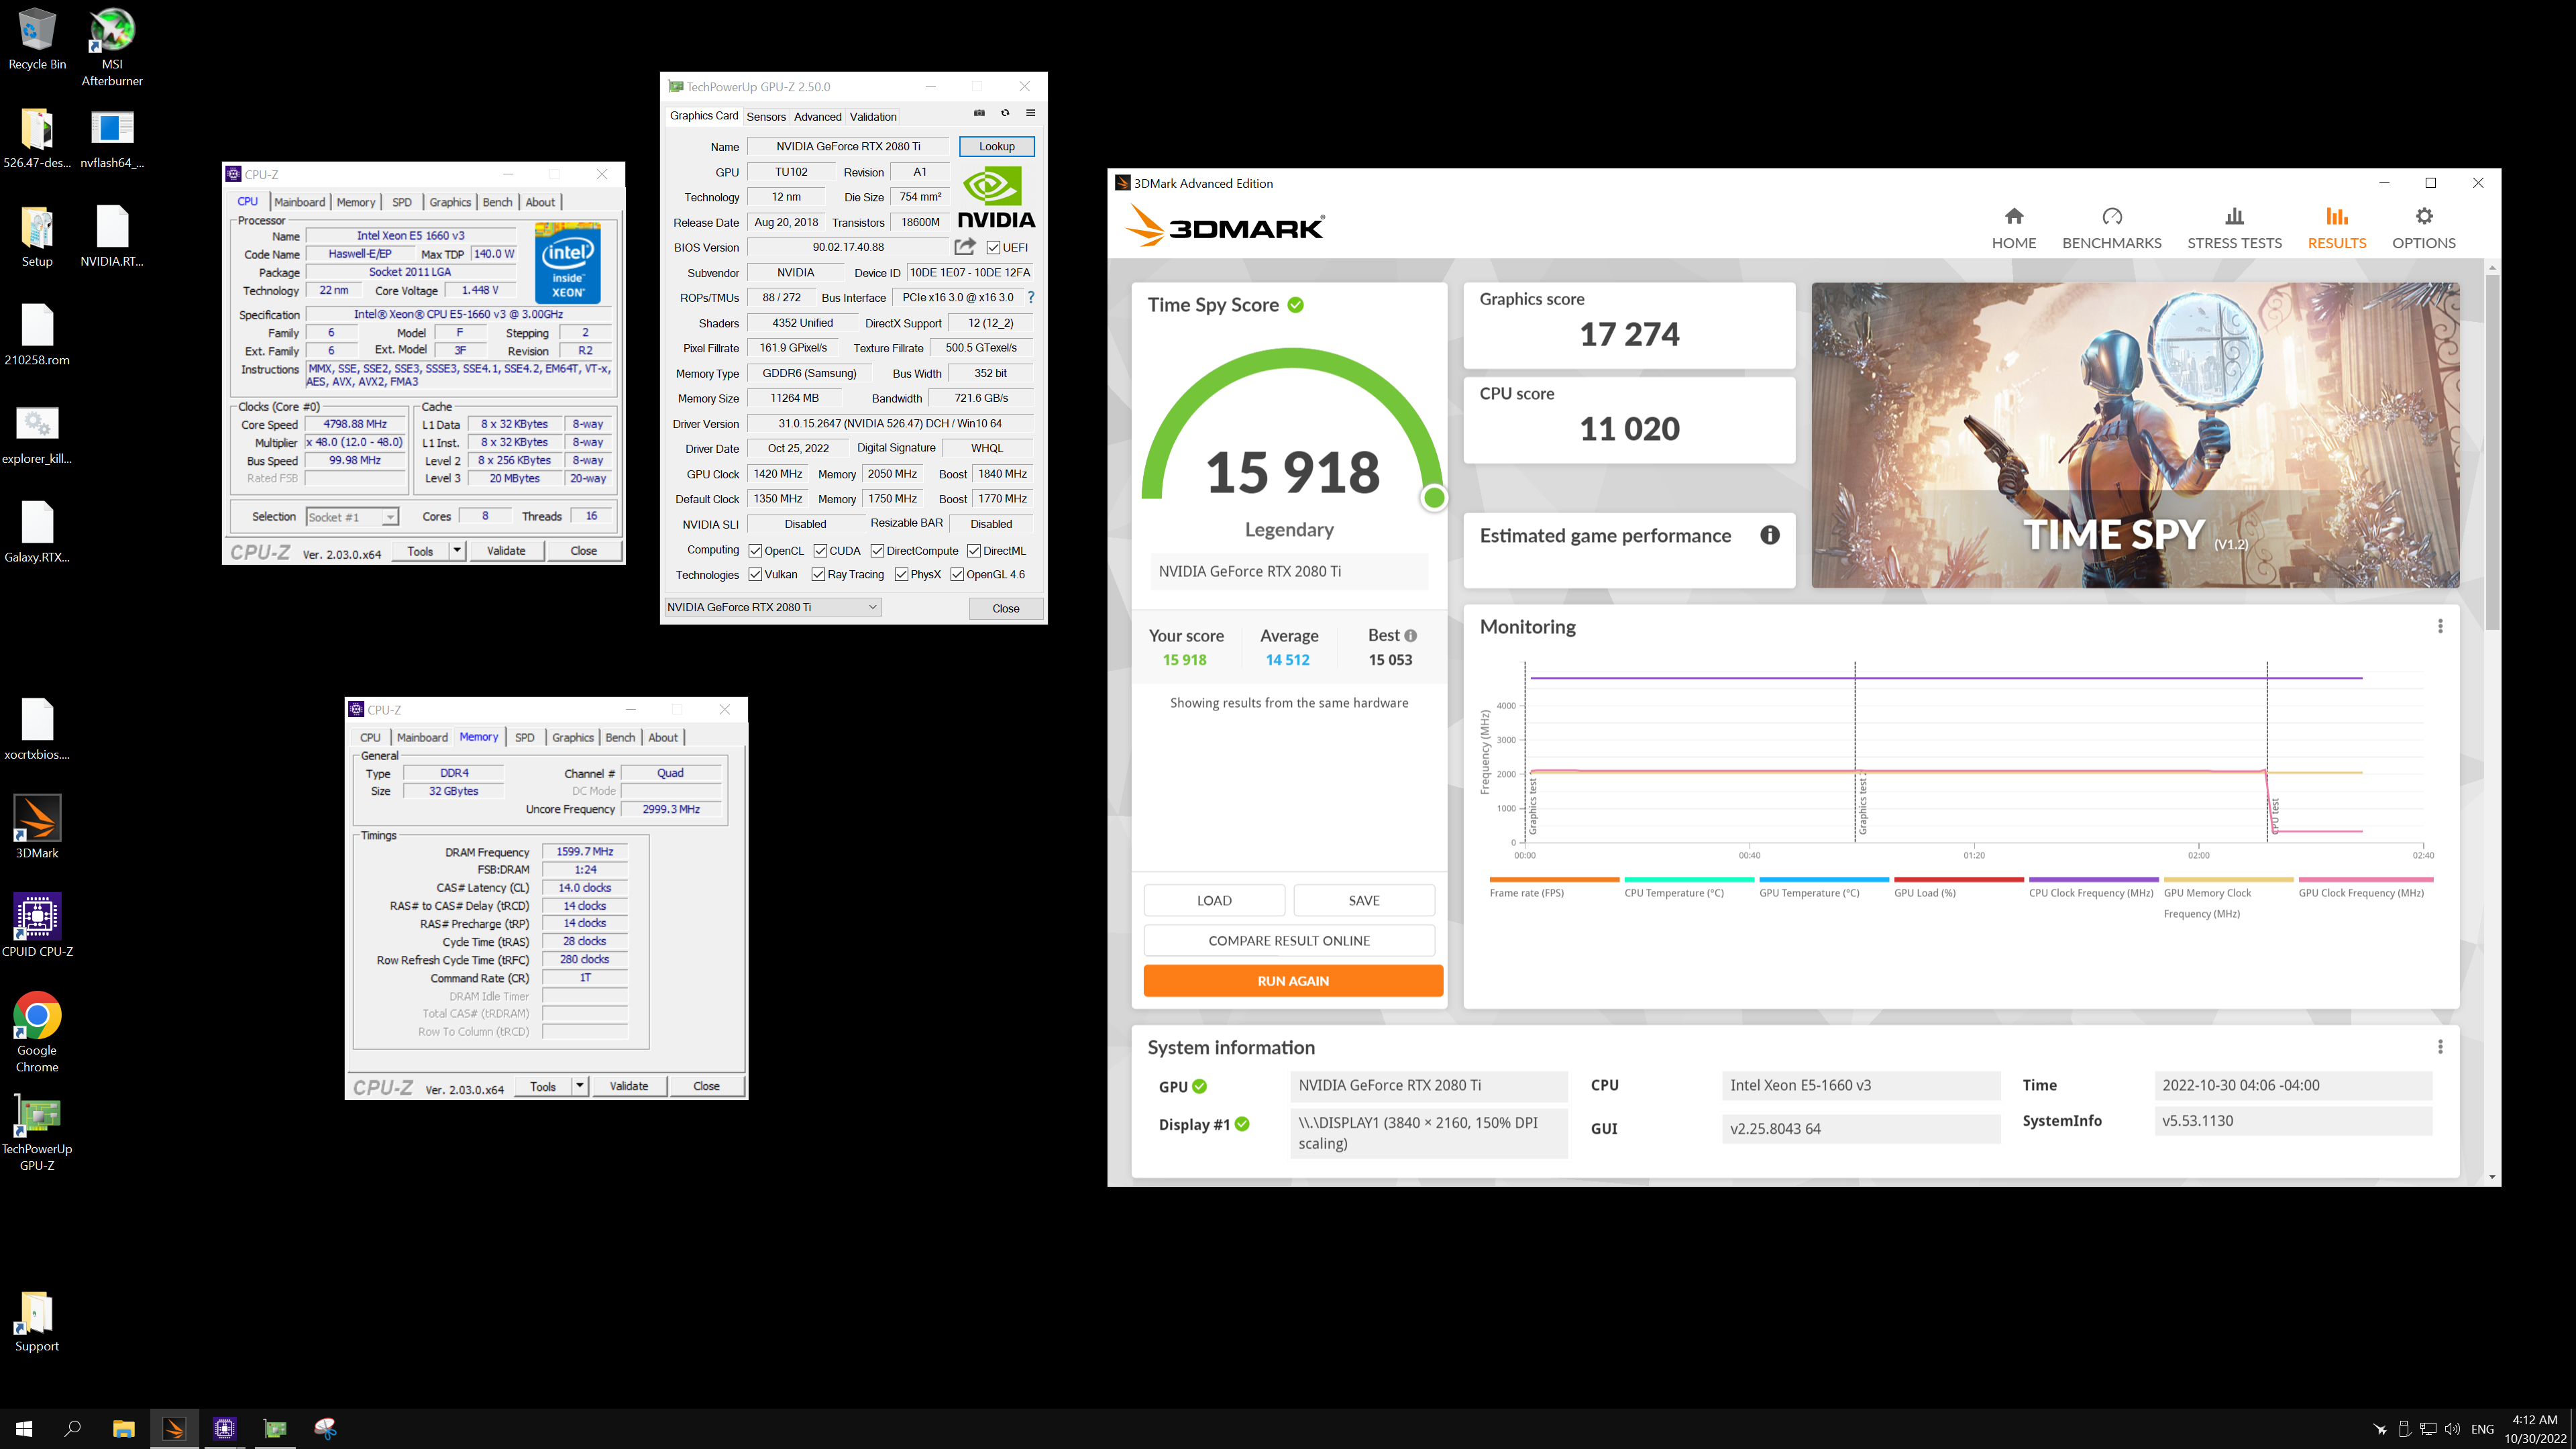Click the Graphics score 17 274 card
The height and width of the screenshot is (1449, 2576).
(x=1629, y=325)
